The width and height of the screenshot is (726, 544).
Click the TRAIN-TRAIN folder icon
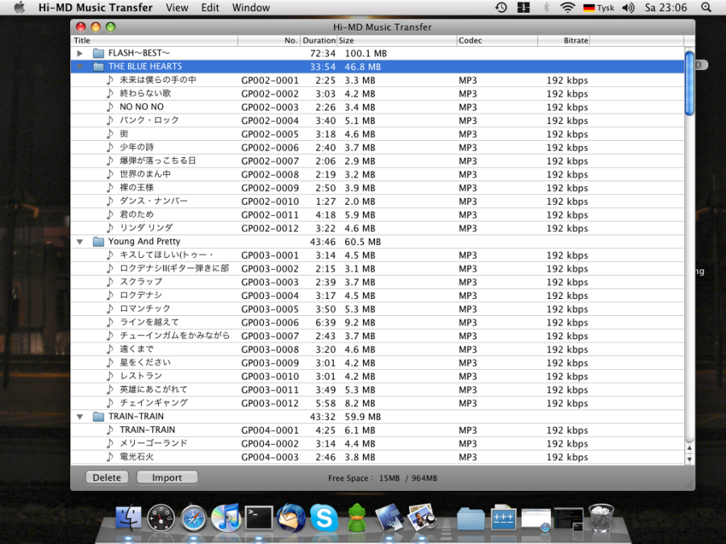tap(98, 417)
